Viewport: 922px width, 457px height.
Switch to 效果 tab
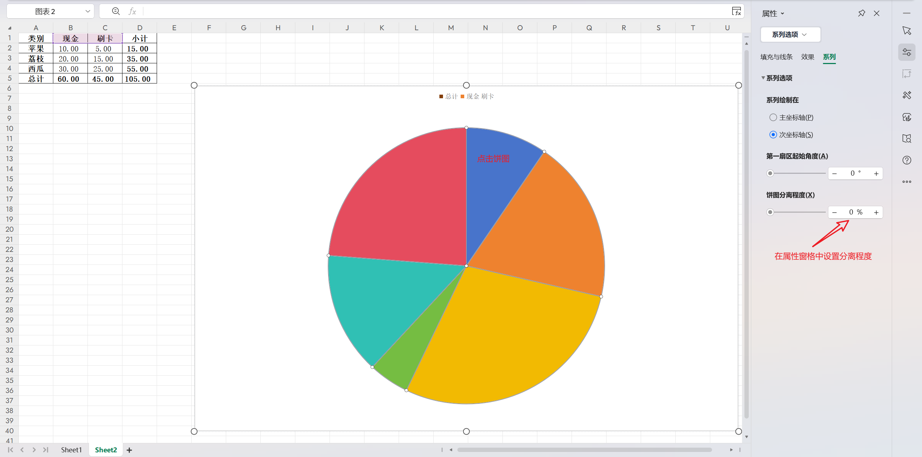(x=807, y=57)
